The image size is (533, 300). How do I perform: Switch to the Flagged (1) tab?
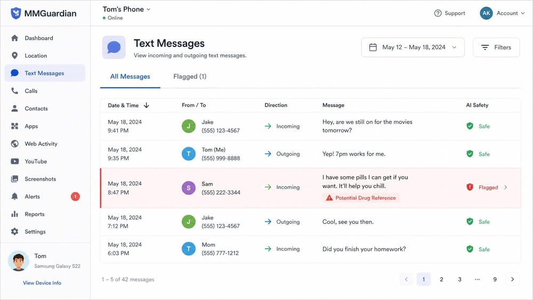tap(190, 76)
